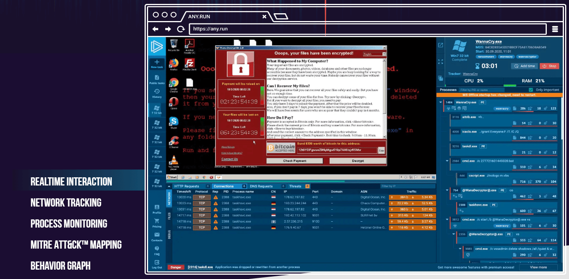Open the FAQ question mark icon
This screenshot has height=279, width=569.
tap(157, 249)
